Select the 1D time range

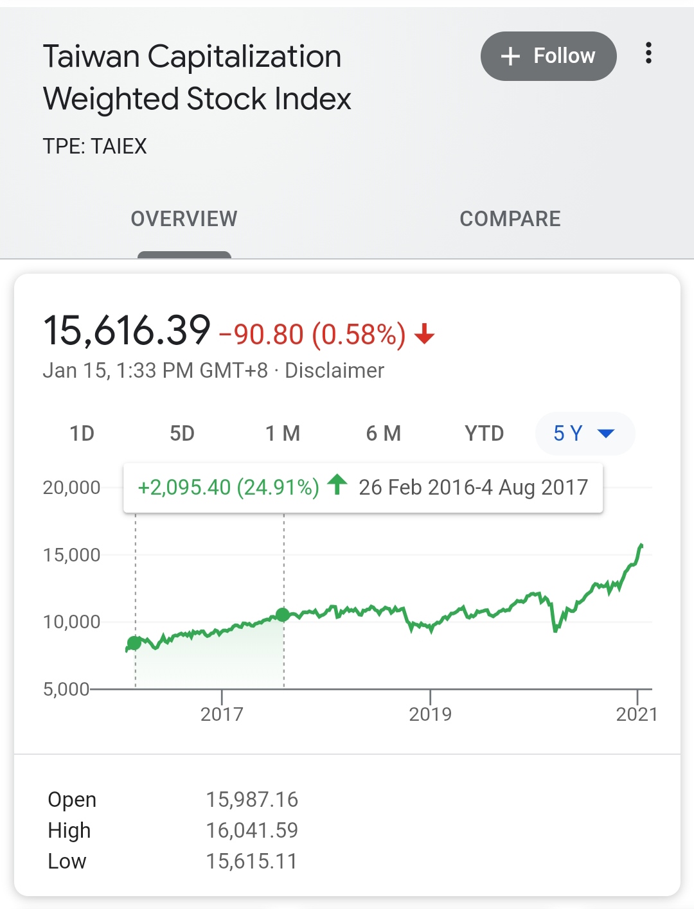(82, 434)
